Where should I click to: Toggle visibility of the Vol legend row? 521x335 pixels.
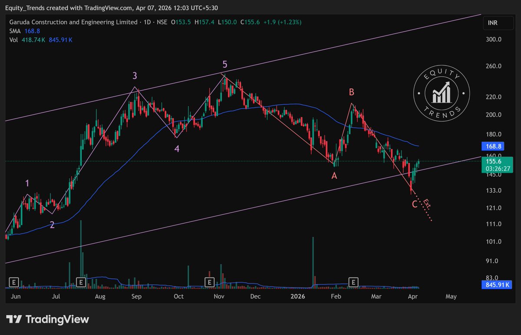coord(13,40)
